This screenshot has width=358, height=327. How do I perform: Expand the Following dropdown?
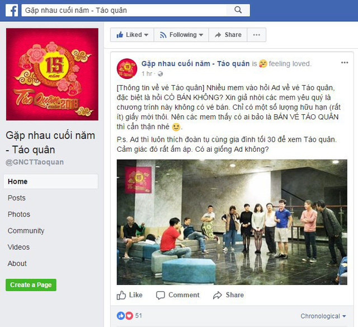181,35
